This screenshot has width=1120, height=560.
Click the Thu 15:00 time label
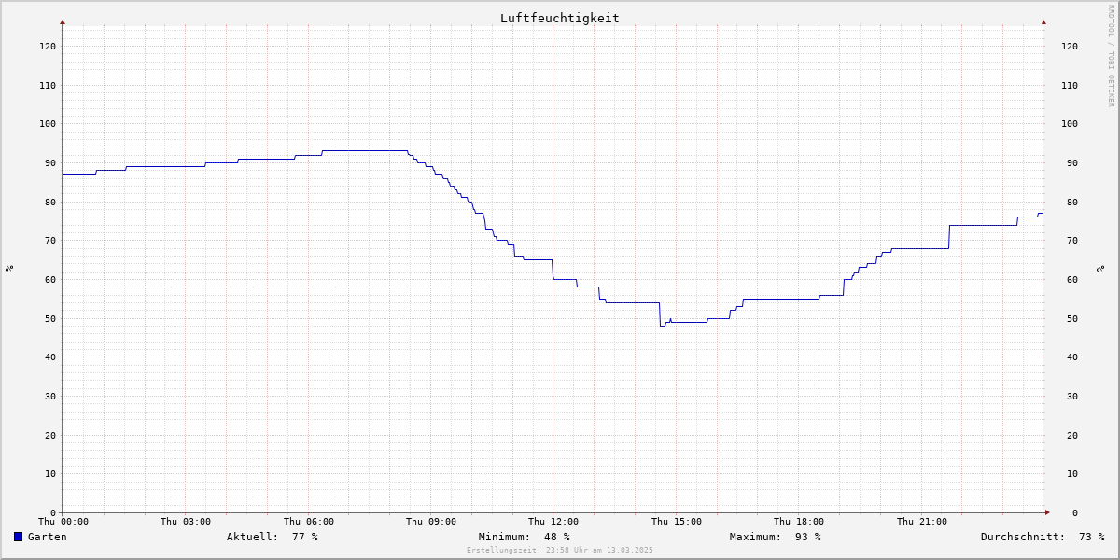click(677, 522)
